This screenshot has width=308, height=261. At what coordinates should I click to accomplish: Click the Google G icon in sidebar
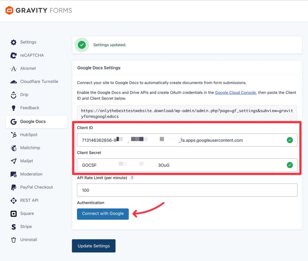pos(14,122)
